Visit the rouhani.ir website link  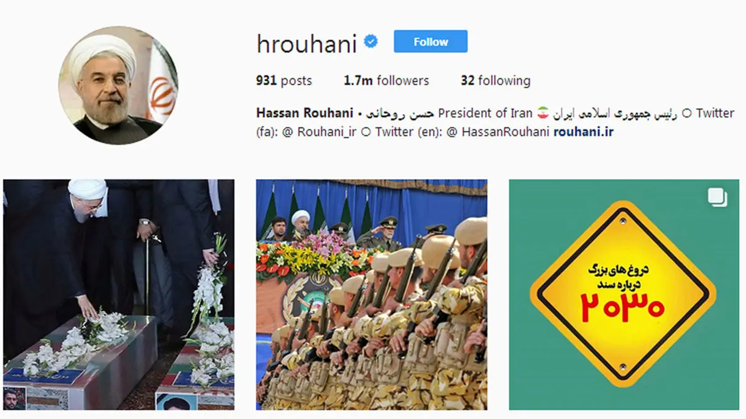583,132
